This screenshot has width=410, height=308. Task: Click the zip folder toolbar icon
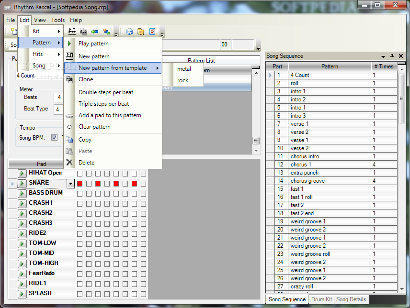coord(141,32)
